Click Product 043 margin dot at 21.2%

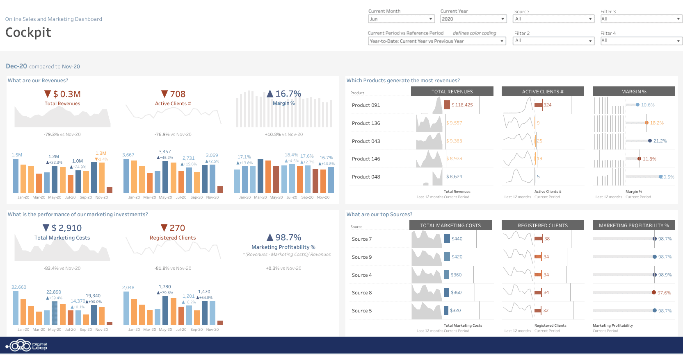click(650, 141)
